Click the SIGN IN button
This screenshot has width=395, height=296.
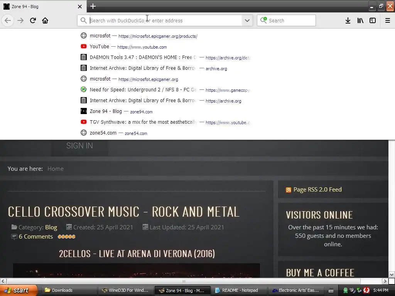pyautogui.click(x=79, y=146)
